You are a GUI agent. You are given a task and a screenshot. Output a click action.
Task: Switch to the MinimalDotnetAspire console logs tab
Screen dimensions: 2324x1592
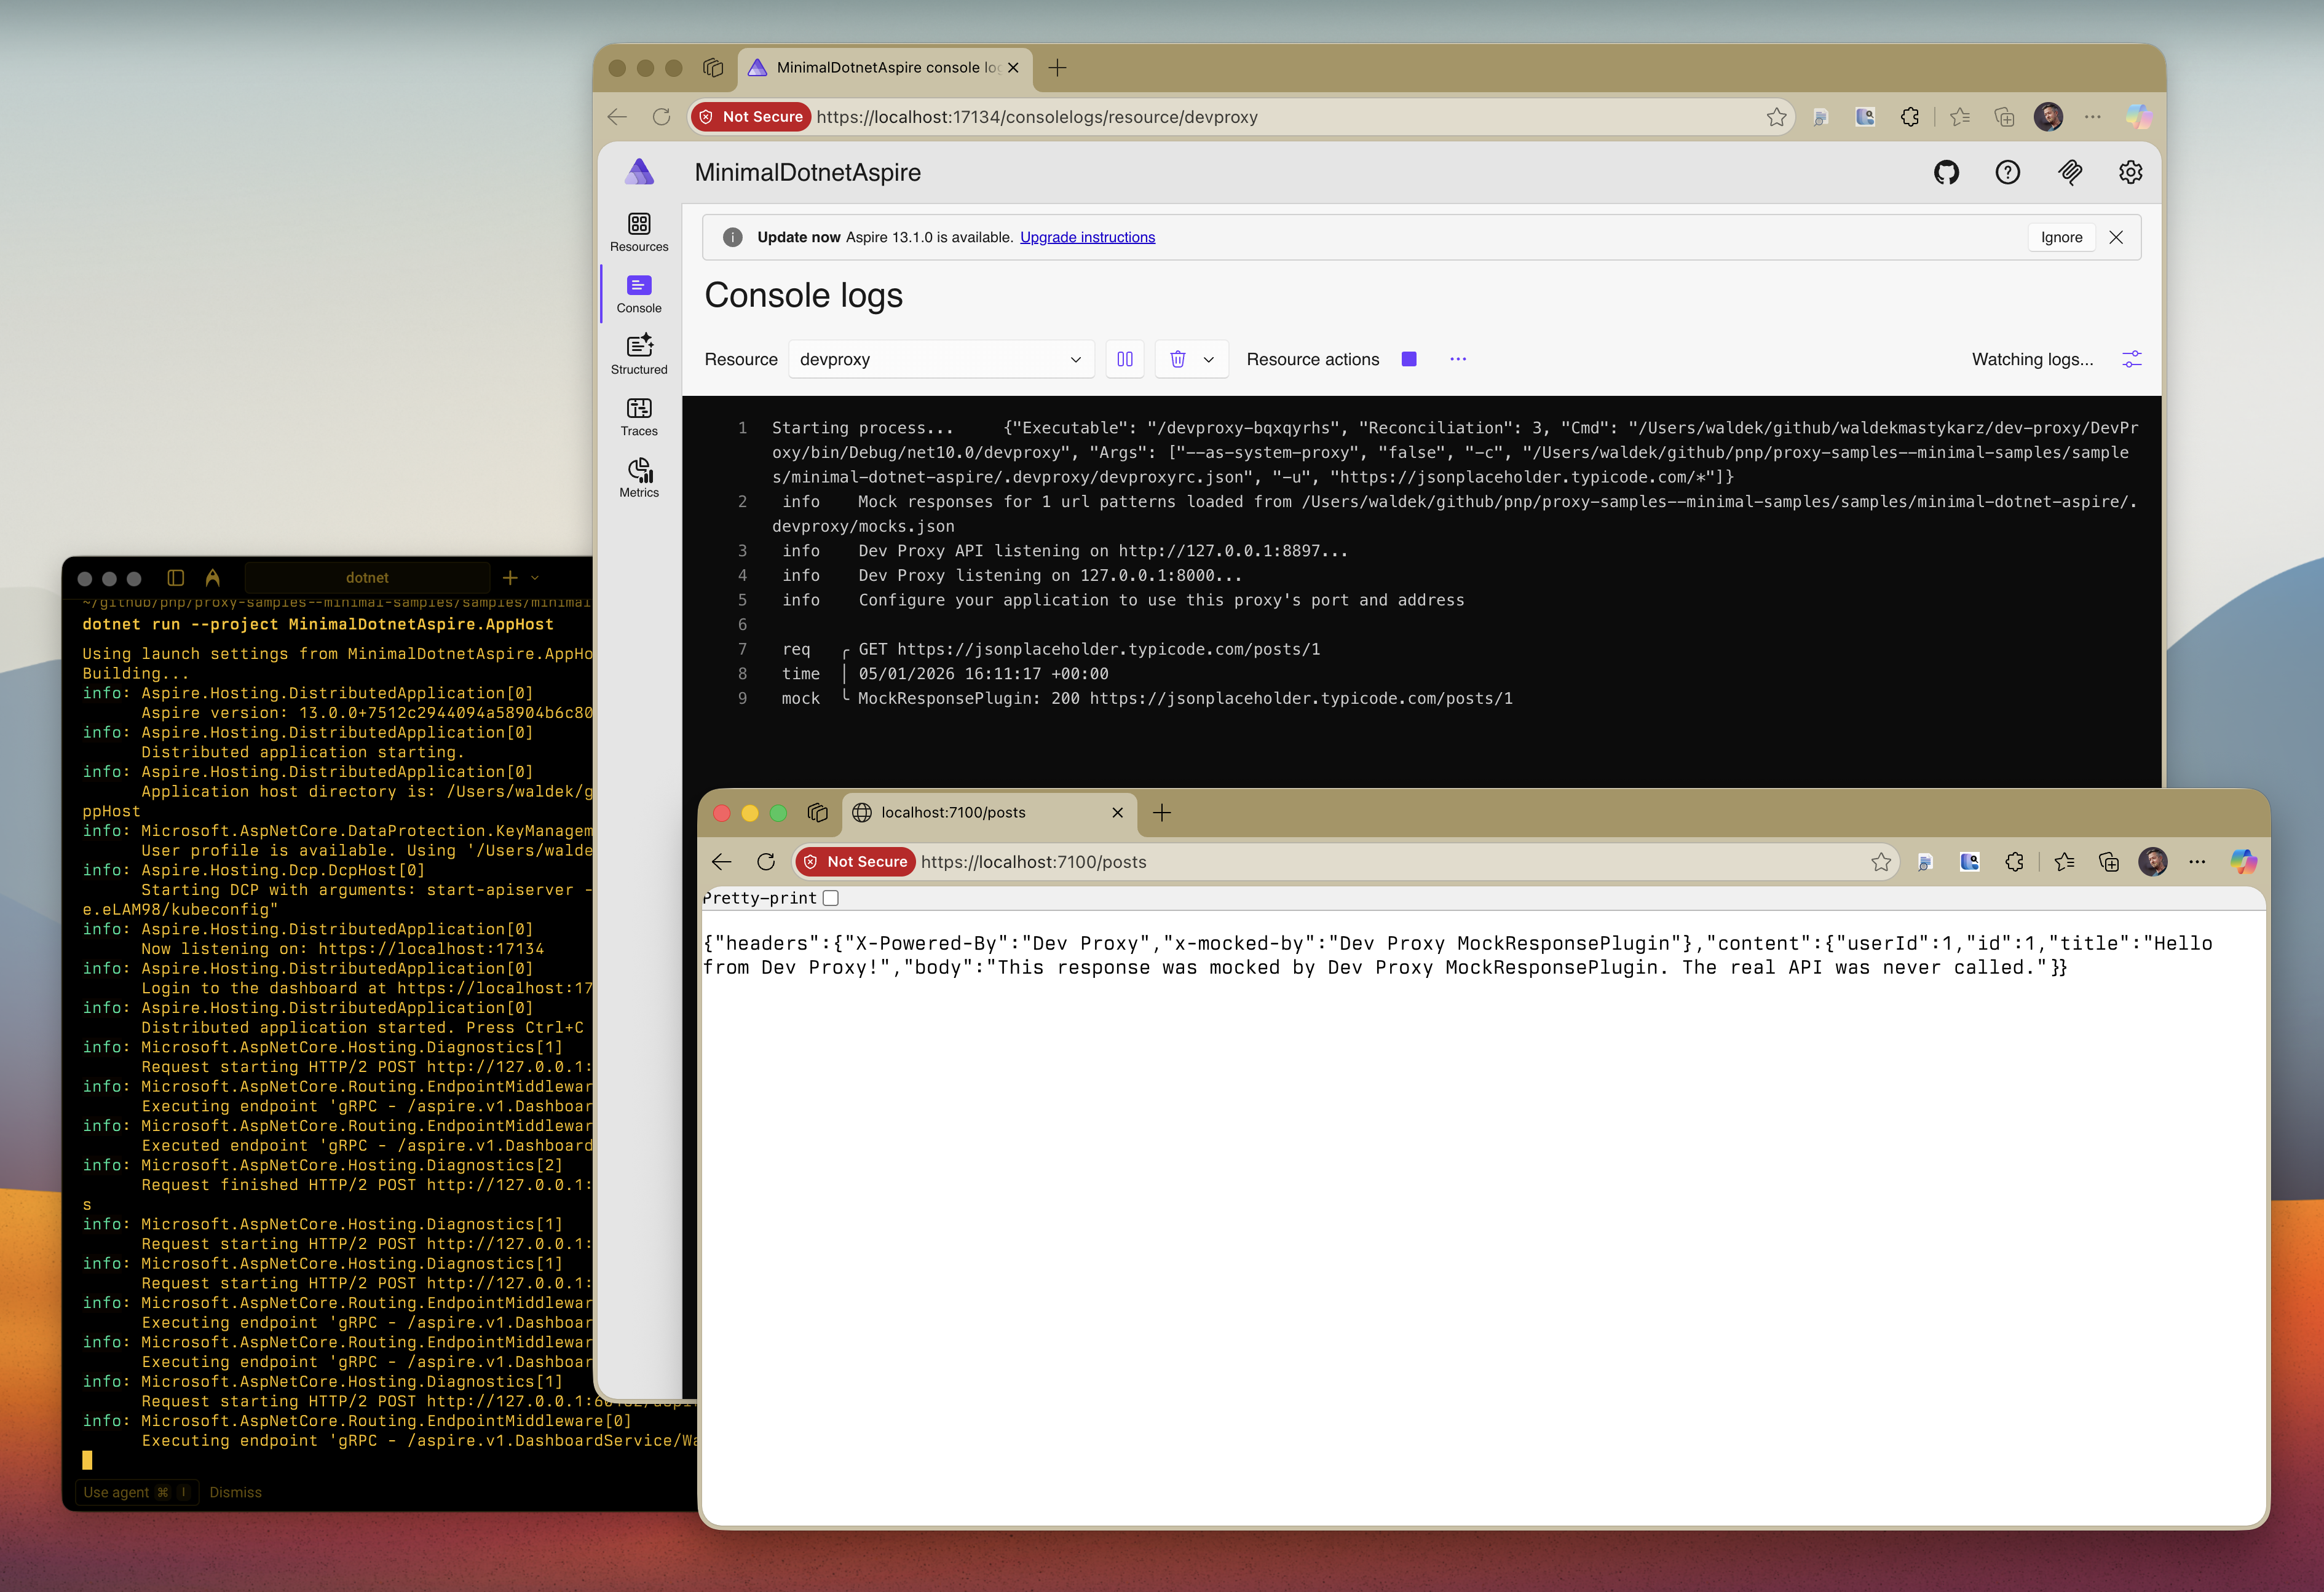pos(880,67)
